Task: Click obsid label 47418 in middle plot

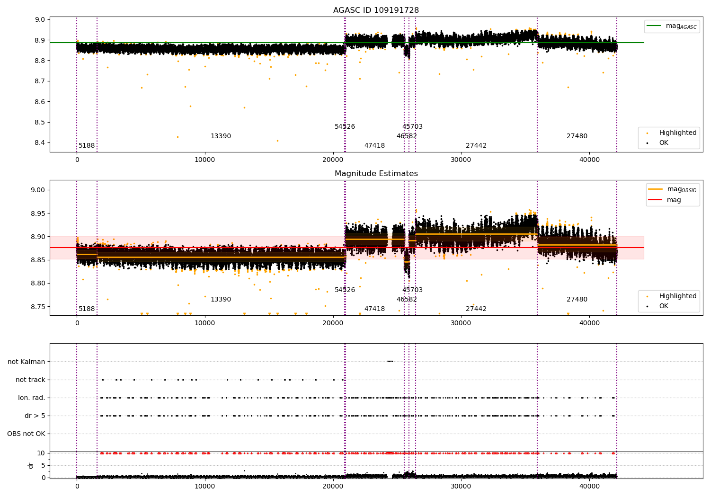Action: coord(374,309)
